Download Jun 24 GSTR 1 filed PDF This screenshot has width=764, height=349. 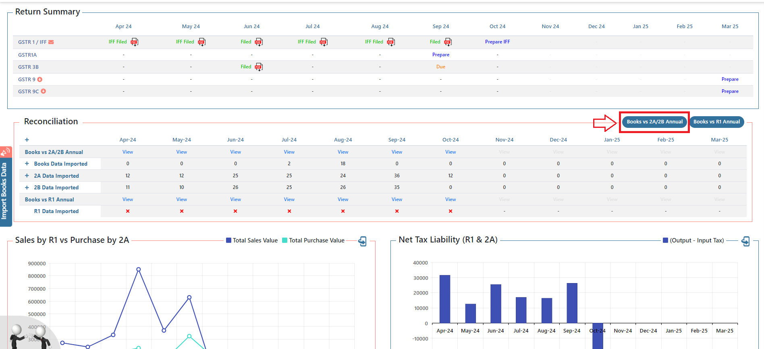point(259,42)
